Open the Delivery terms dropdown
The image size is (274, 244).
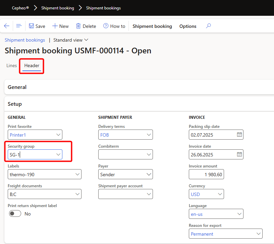[x=149, y=135]
